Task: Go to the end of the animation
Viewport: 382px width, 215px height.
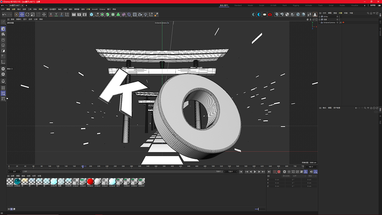Action: (269, 172)
